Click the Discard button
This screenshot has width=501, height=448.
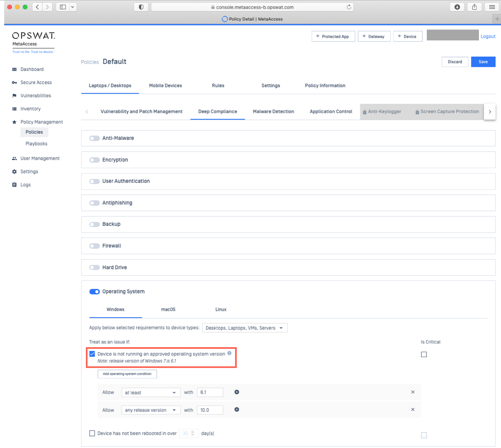click(x=455, y=62)
